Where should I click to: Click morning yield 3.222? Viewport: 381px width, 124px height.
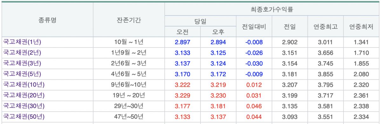182,85
